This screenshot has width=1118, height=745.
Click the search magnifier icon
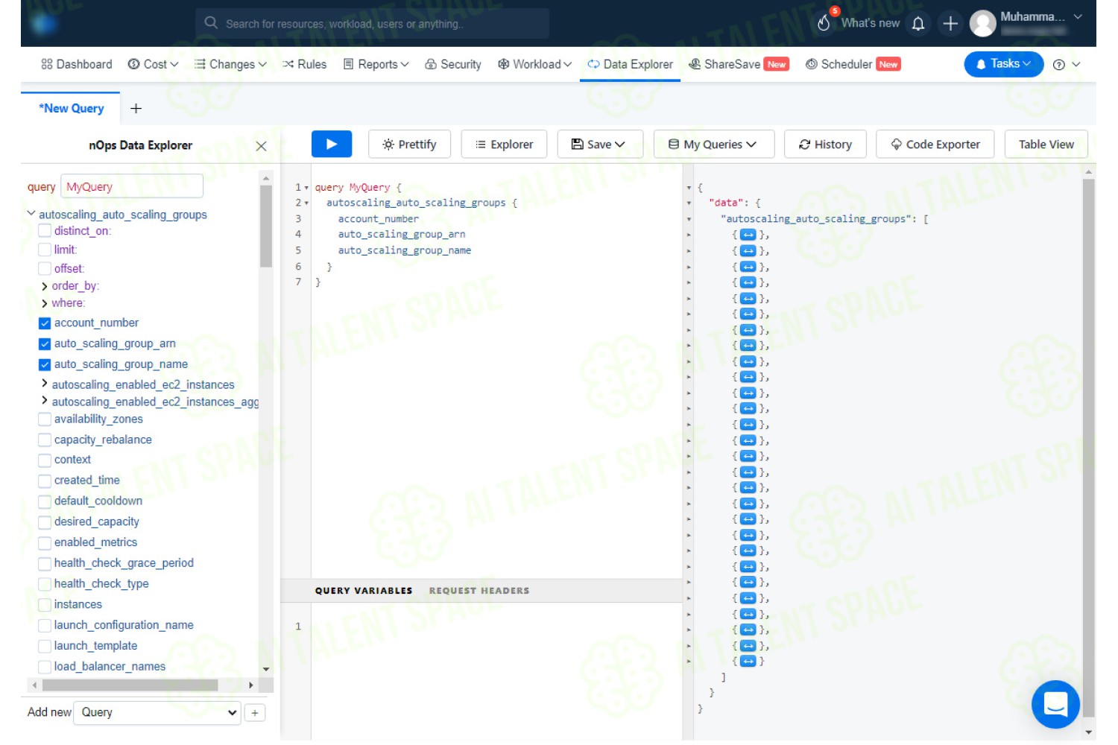point(211,23)
